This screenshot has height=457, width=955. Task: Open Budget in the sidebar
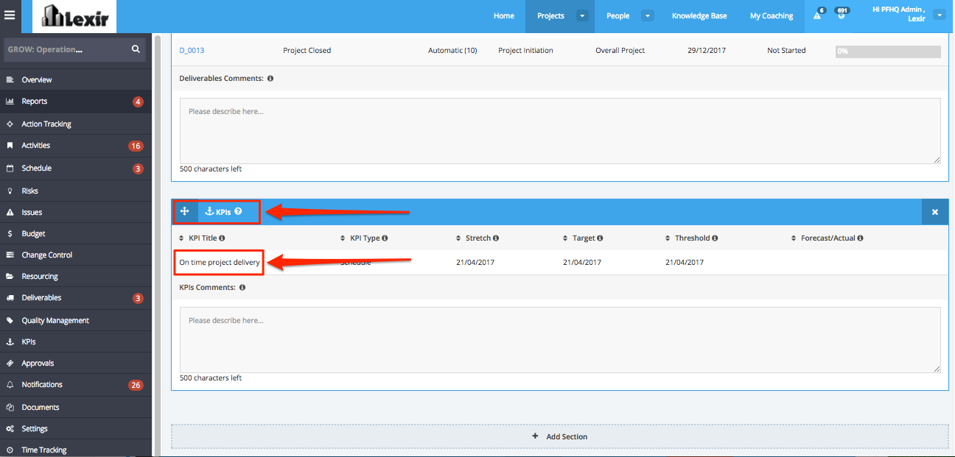(x=76, y=233)
